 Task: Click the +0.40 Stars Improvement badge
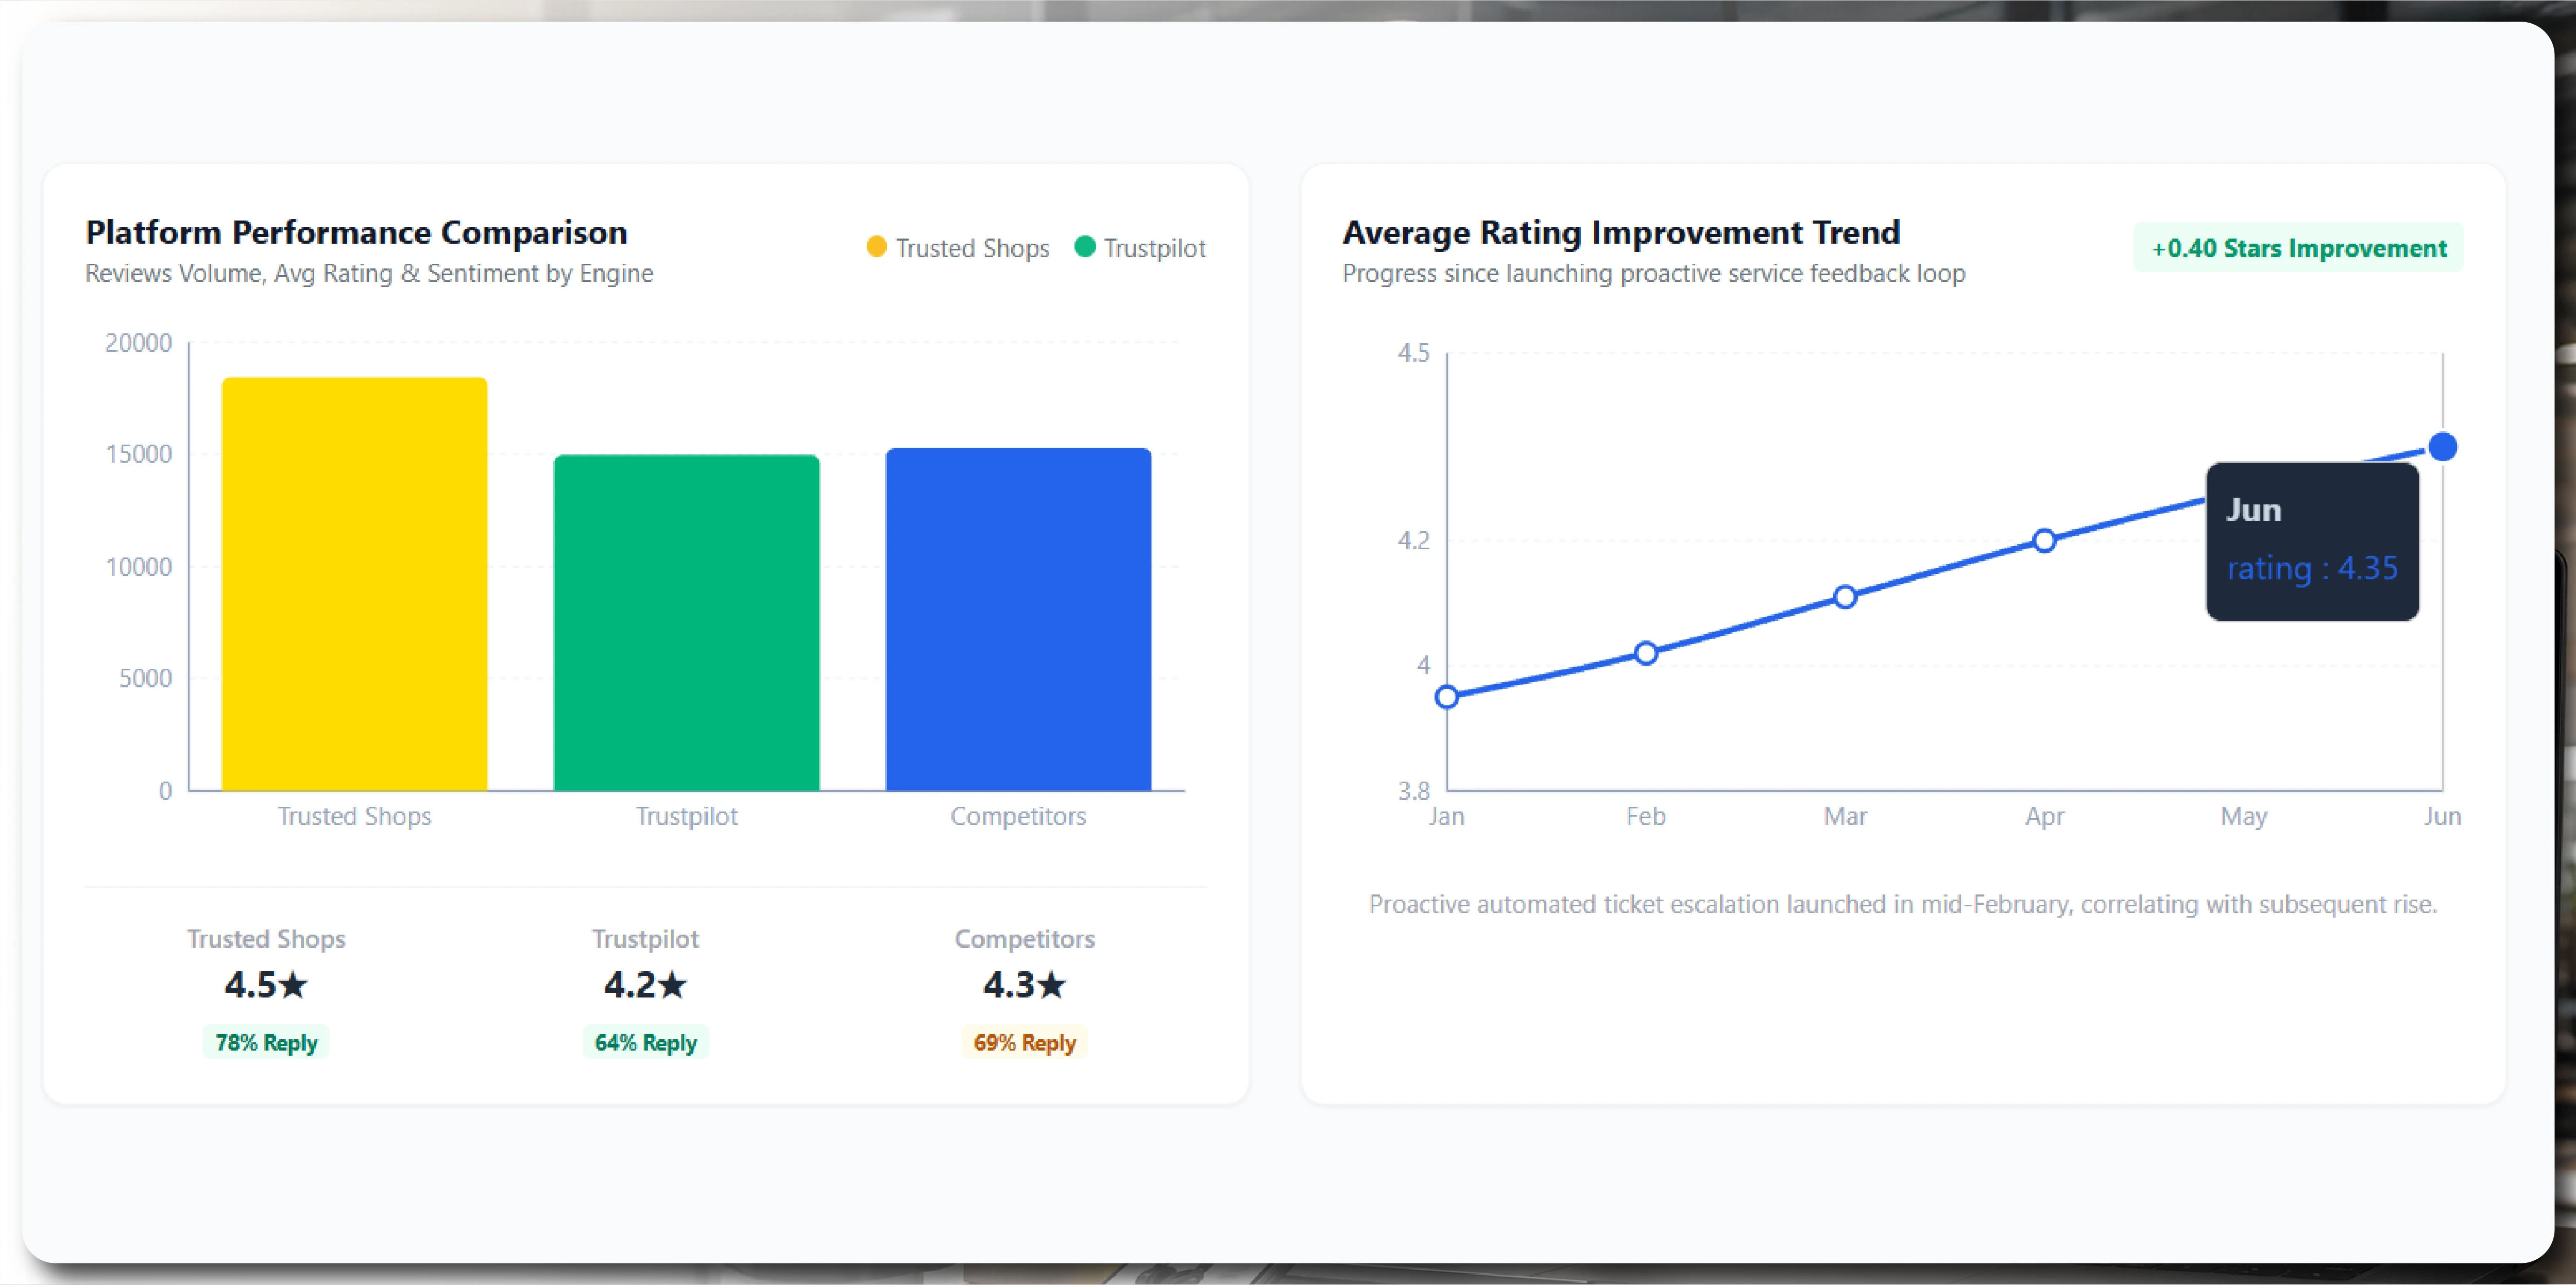pos(2298,247)
